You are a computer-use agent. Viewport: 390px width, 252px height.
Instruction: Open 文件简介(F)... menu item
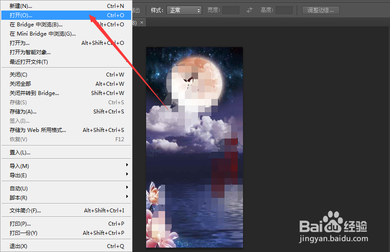point(66,211)
